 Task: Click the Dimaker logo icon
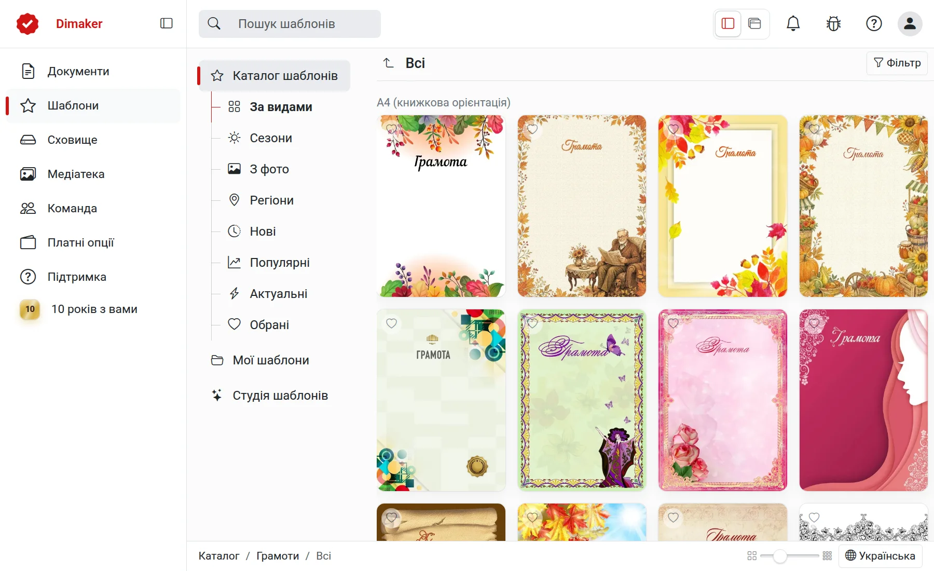coord(28,24)
